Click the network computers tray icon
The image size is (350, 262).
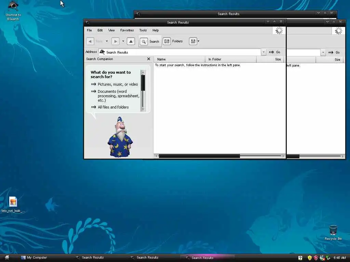coord(322,258)
